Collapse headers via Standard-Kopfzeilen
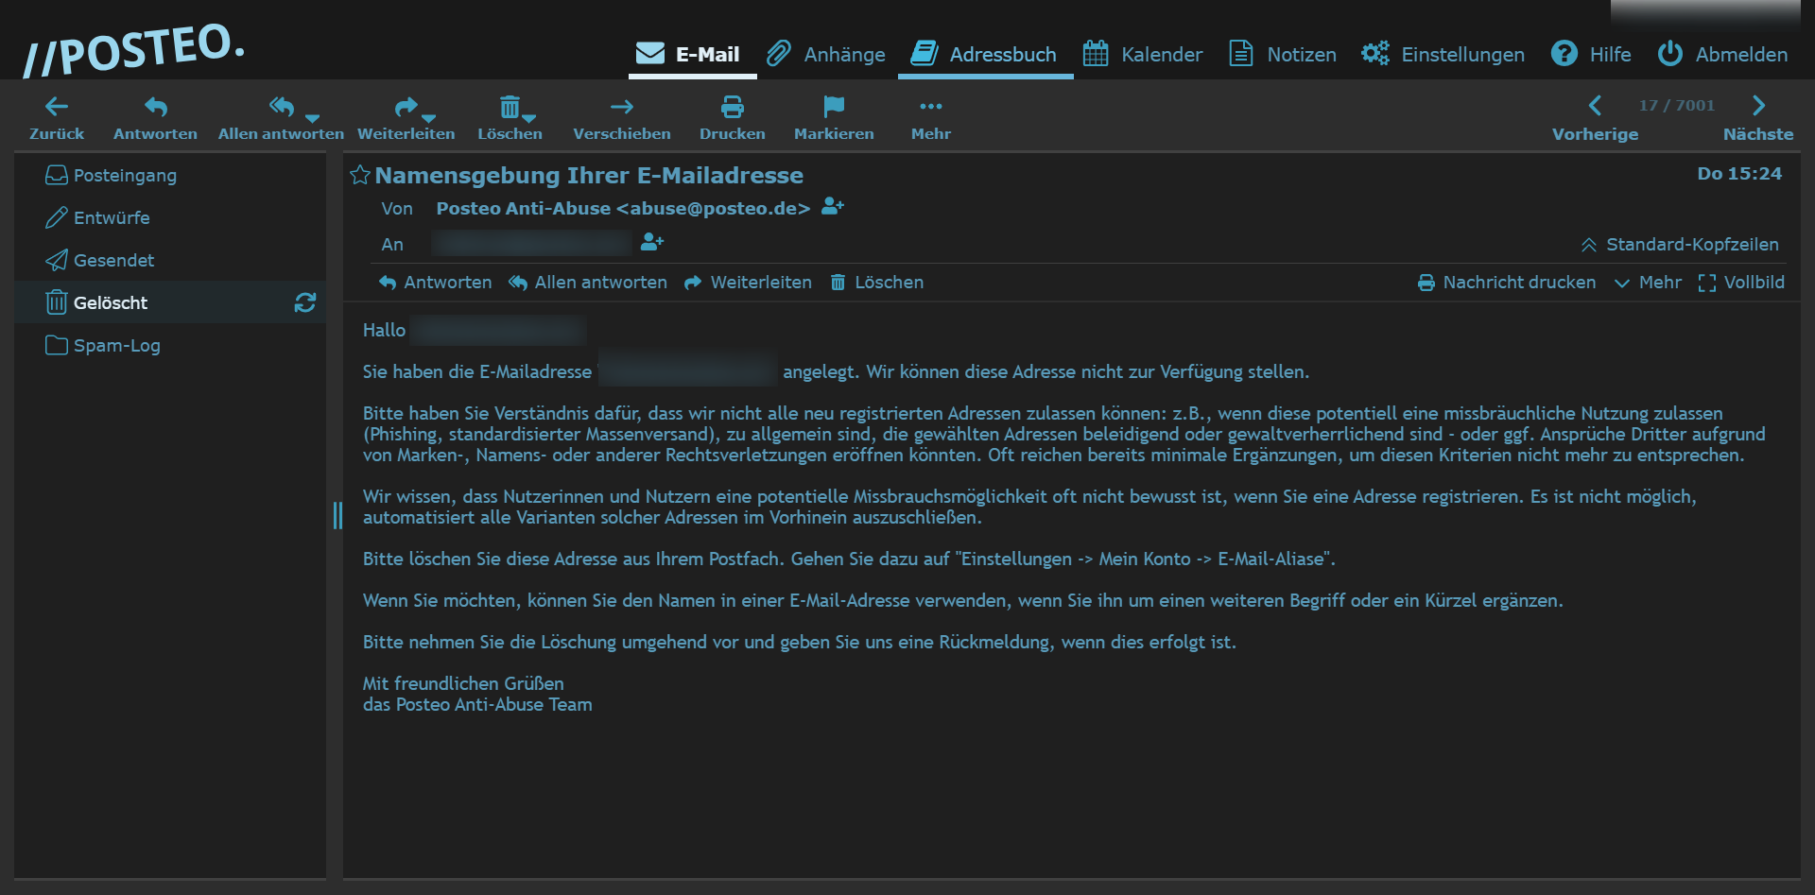The height and width of the screenshot is (895, 1815). [x=1680, y=245]
